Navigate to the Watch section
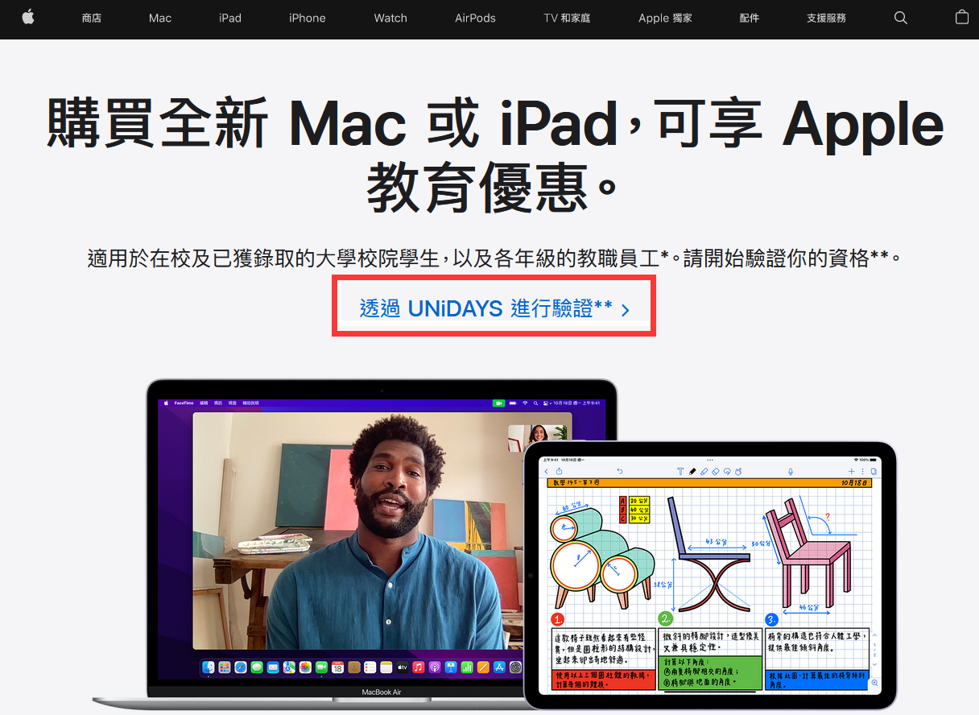Screen dimensions: 979x715 pos(390,18)
